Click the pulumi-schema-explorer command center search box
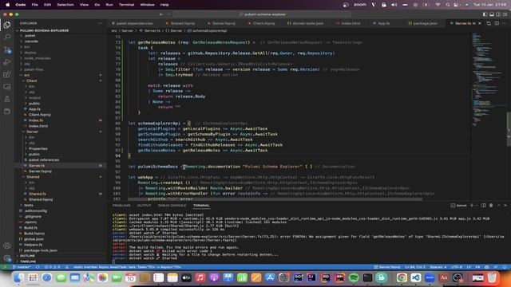The width and height of the screenshot is (511, 287). pos(262,14)
